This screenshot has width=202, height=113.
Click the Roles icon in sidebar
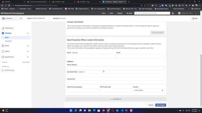[x=3, y=46]
